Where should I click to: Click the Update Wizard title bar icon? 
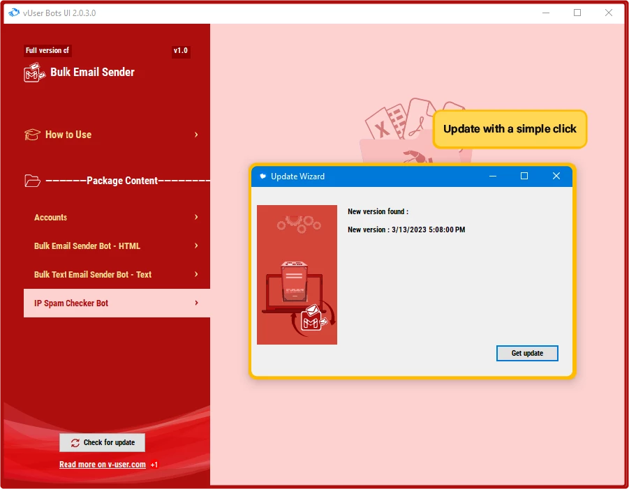(262, 176)
